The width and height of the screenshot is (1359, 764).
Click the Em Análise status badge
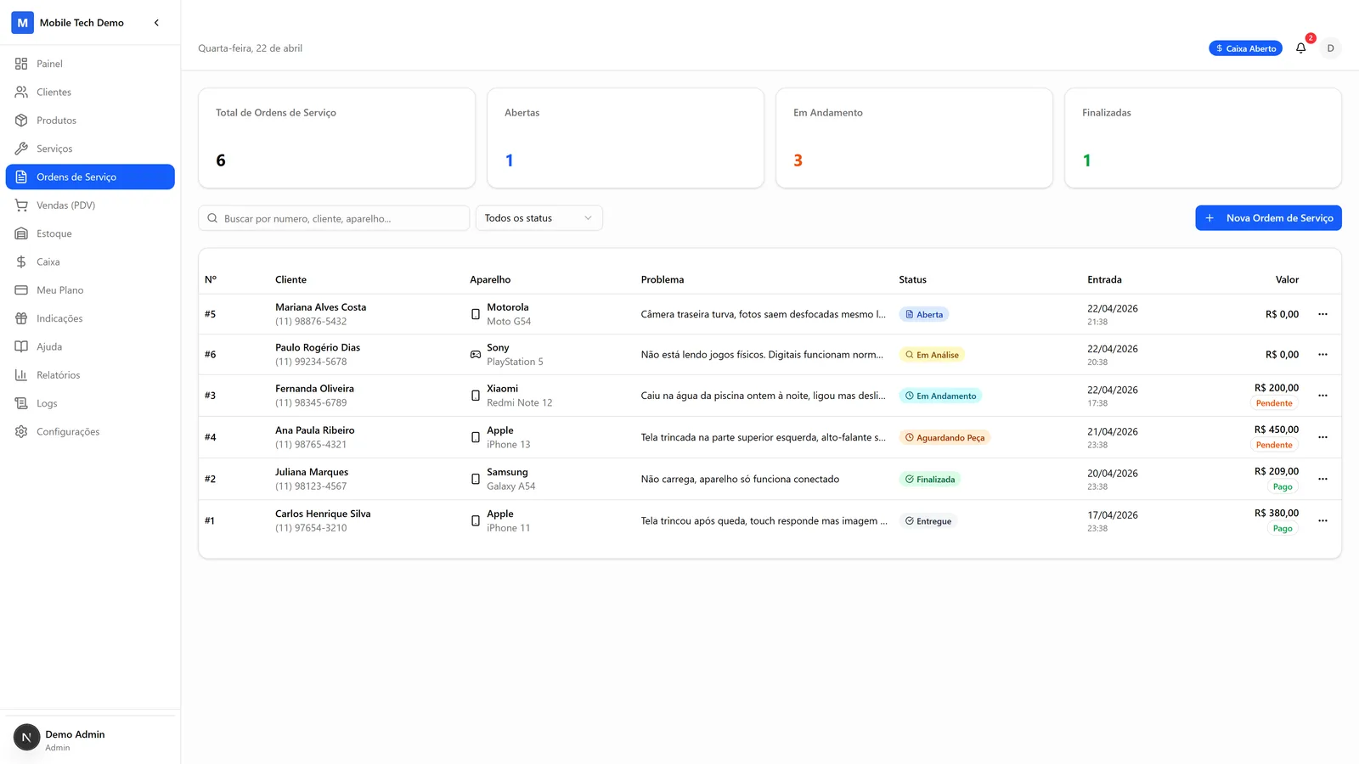click(932, 355)
